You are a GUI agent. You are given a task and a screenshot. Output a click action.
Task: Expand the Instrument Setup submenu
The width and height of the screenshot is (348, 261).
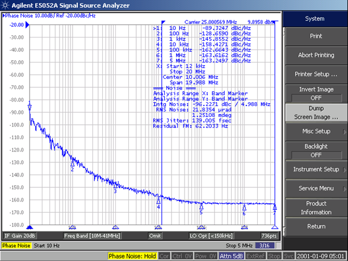pos(316,169)
